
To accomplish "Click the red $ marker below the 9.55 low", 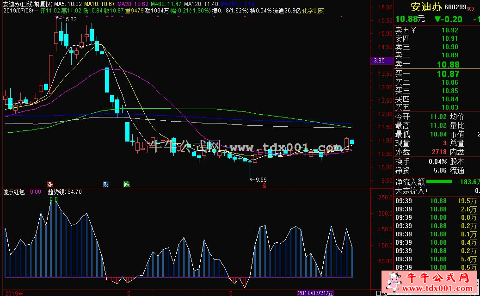I will tap(265, 186).
